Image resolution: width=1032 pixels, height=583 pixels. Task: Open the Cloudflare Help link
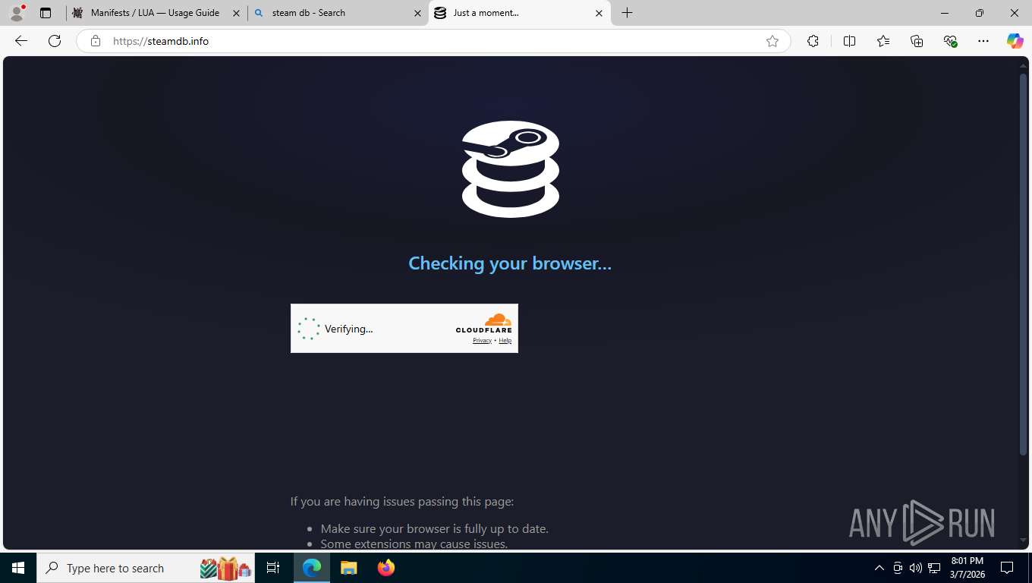[x=505, y=340]
